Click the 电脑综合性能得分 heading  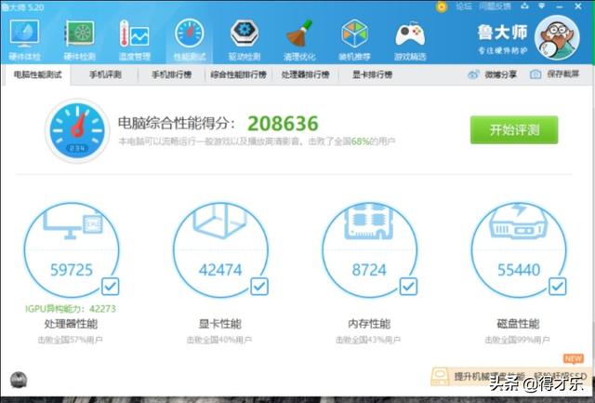pos(177,123)
